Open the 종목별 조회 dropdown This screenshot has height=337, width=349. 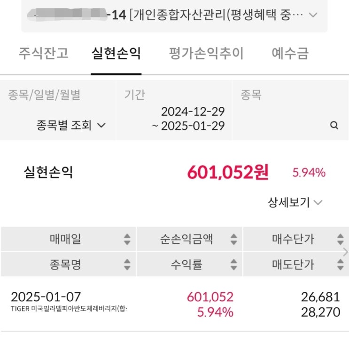coord(71,126)
